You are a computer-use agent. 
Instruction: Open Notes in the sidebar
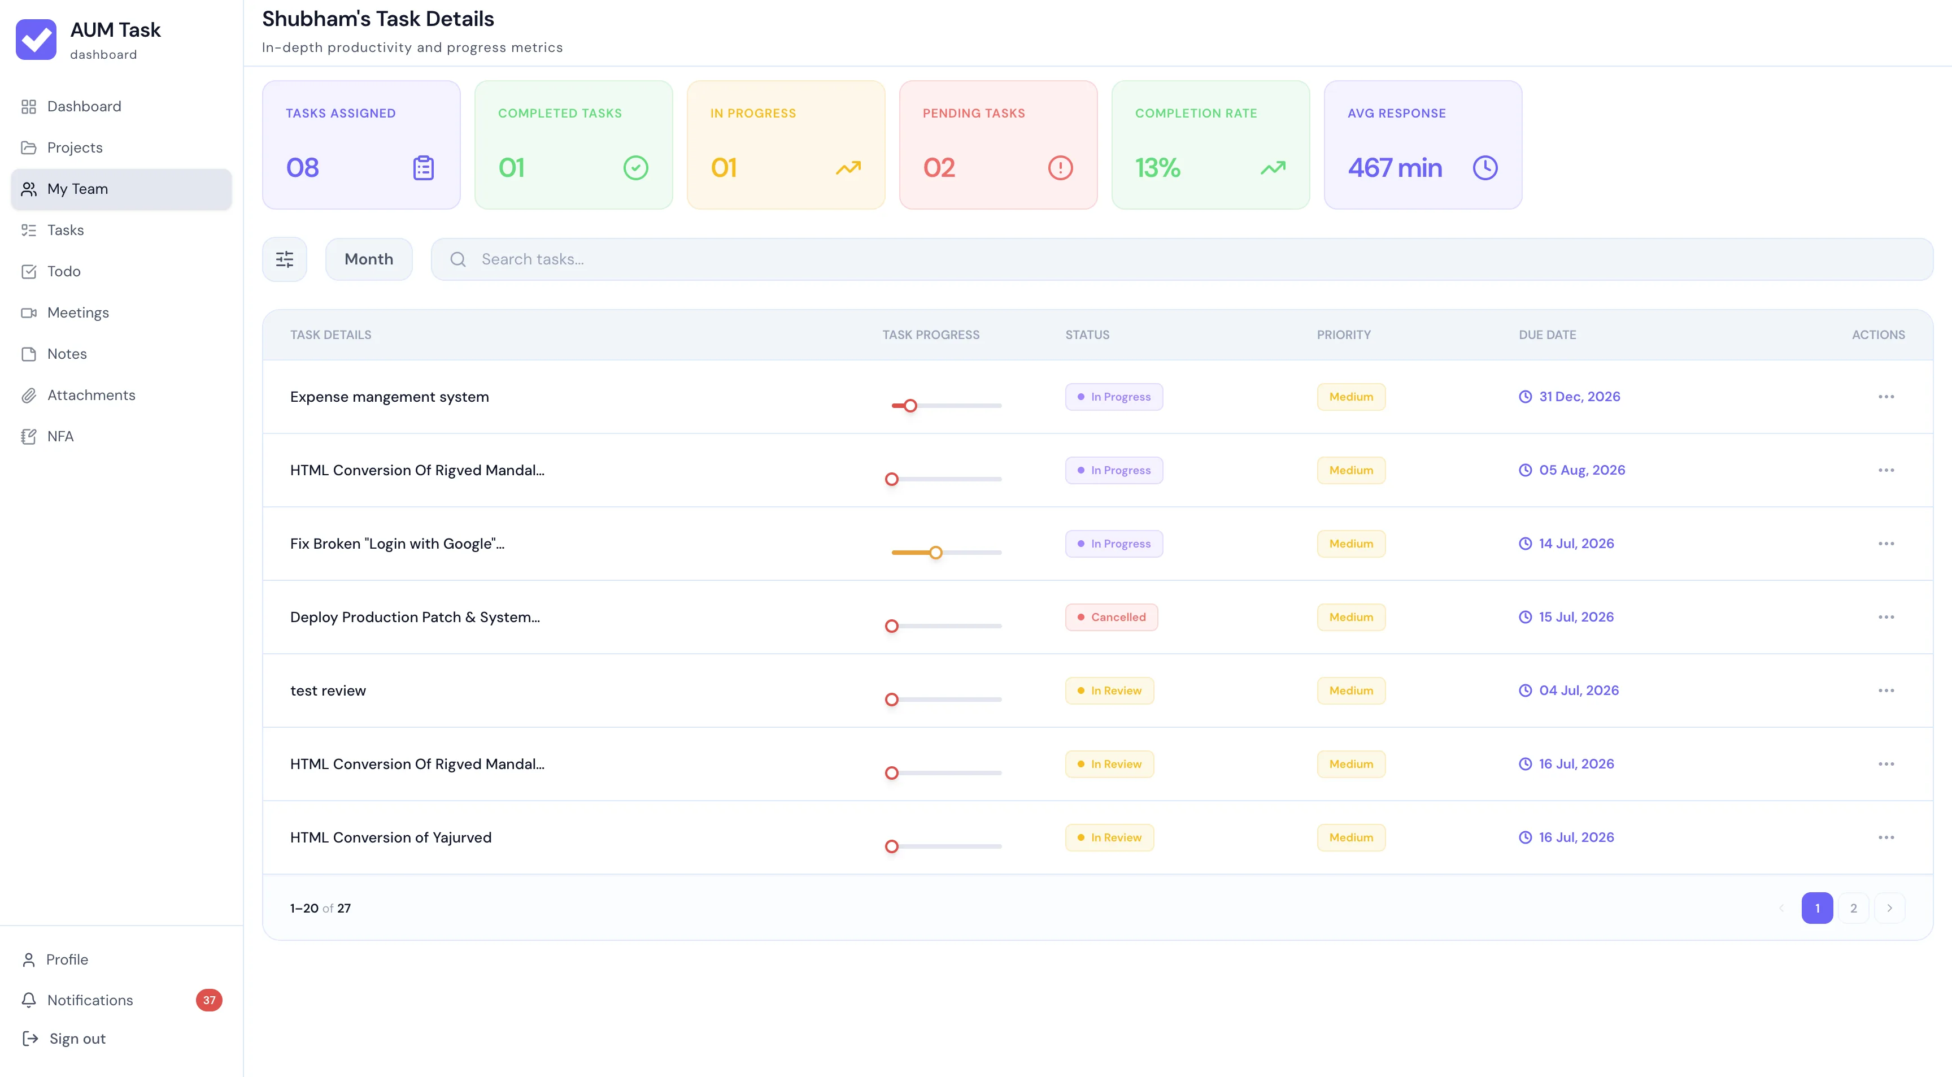[121, 354]
